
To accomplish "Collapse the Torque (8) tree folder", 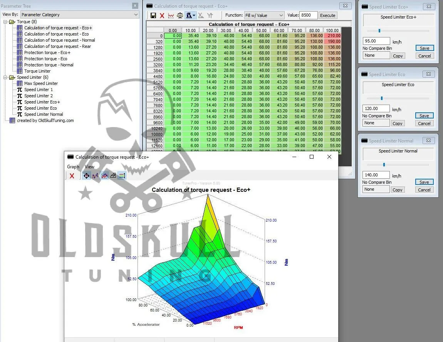I will point(5,22).
